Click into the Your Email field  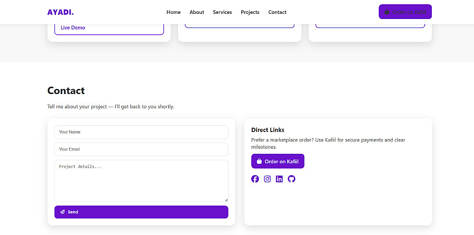pos(141,149)
